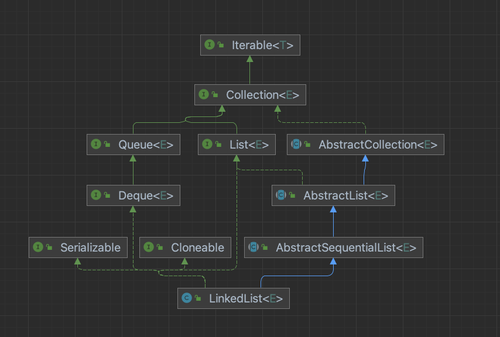Click the green arrowhead under Deque<E>
Image resolution: width=500 pixels, height=337 pixels.
133,209
